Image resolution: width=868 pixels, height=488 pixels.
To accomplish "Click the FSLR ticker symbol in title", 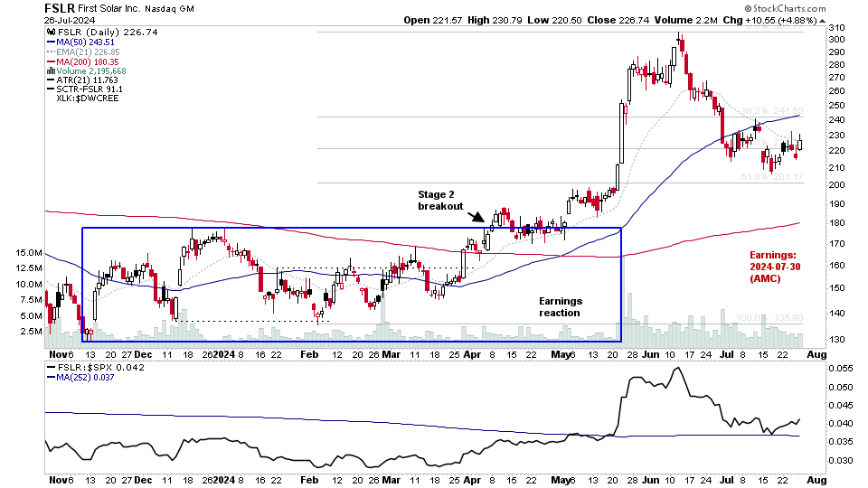I will click(x=60, y=8).
